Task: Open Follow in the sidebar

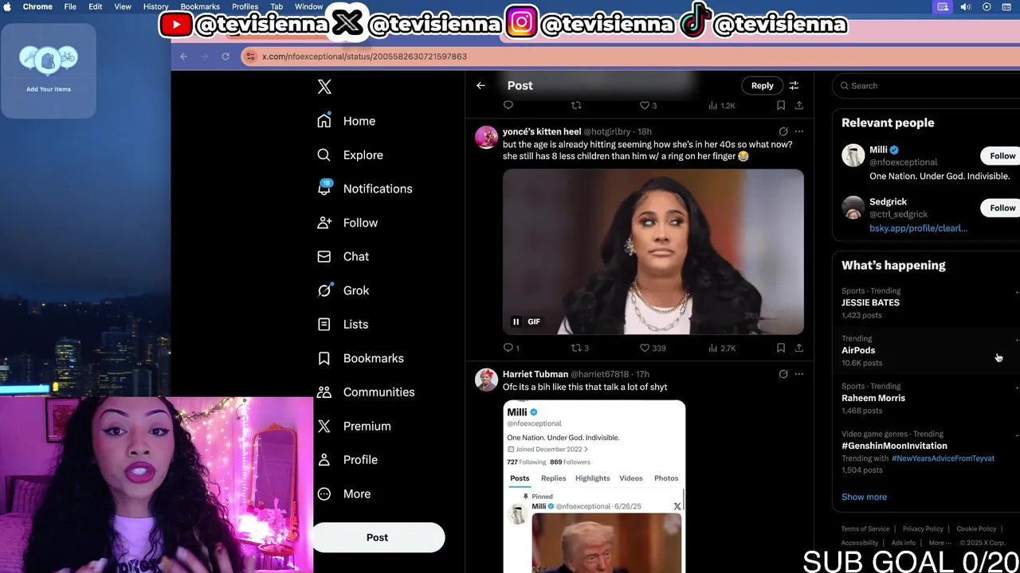Action: 347,223
